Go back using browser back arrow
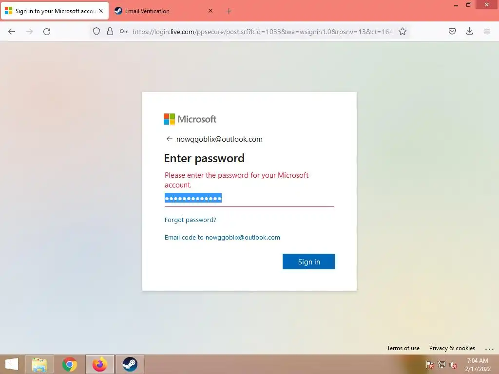 click(x=12, y=32)
